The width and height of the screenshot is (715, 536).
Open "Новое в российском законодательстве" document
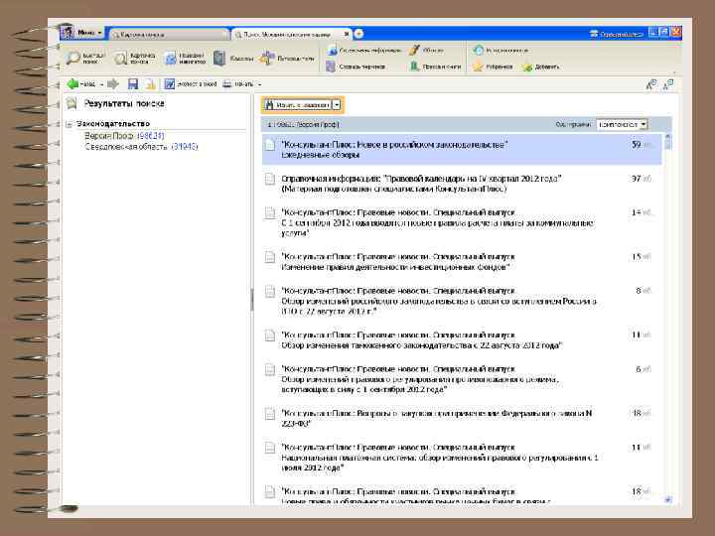[462, 150]
